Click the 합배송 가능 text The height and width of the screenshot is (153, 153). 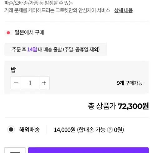tap(92, 130)
